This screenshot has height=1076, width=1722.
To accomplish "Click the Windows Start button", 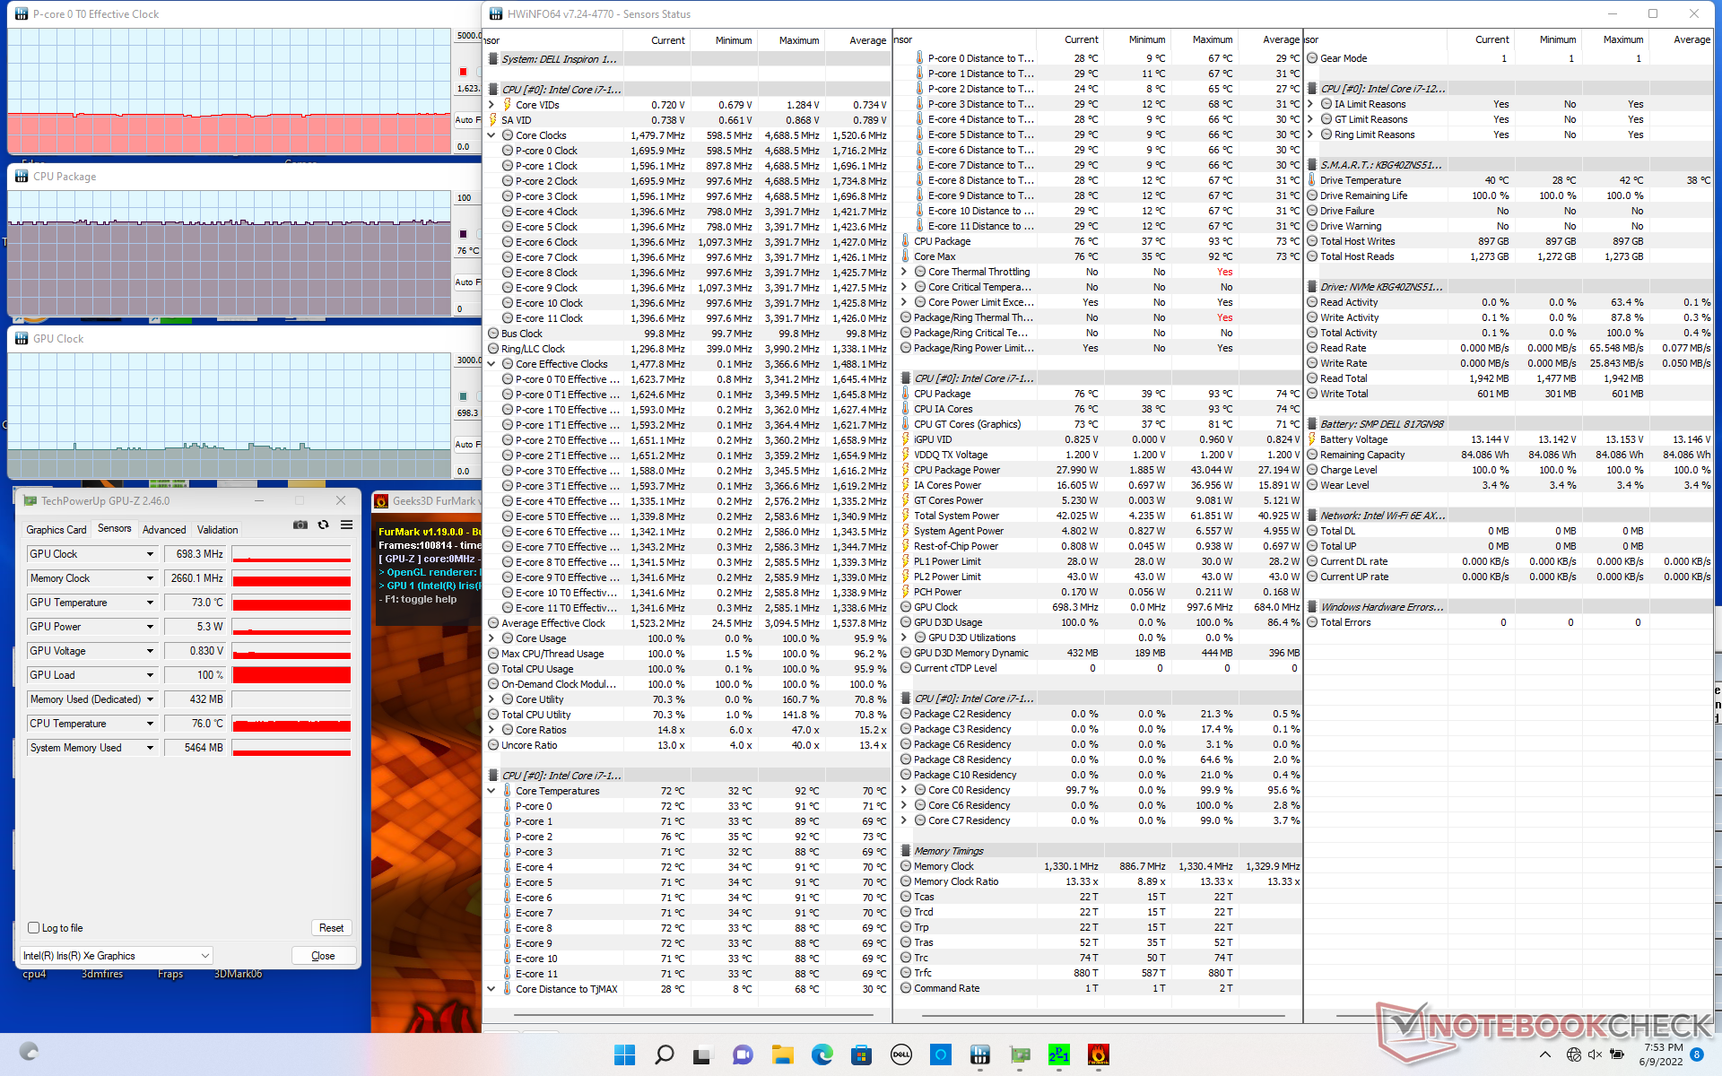I will tap(624, 1054).
